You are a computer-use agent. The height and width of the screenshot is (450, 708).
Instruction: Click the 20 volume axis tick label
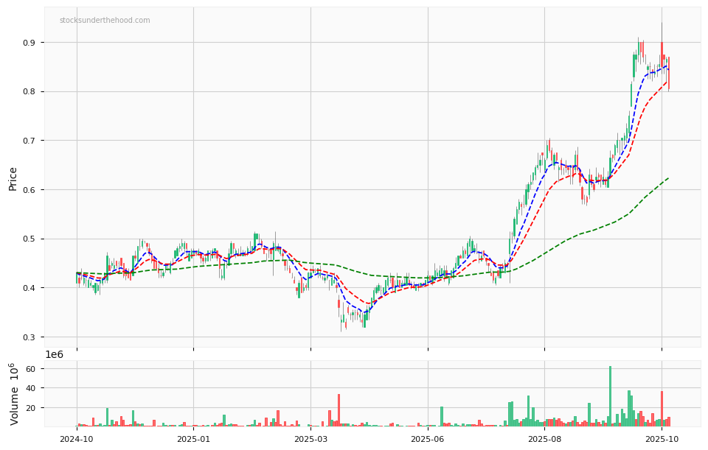click(31, 407)
